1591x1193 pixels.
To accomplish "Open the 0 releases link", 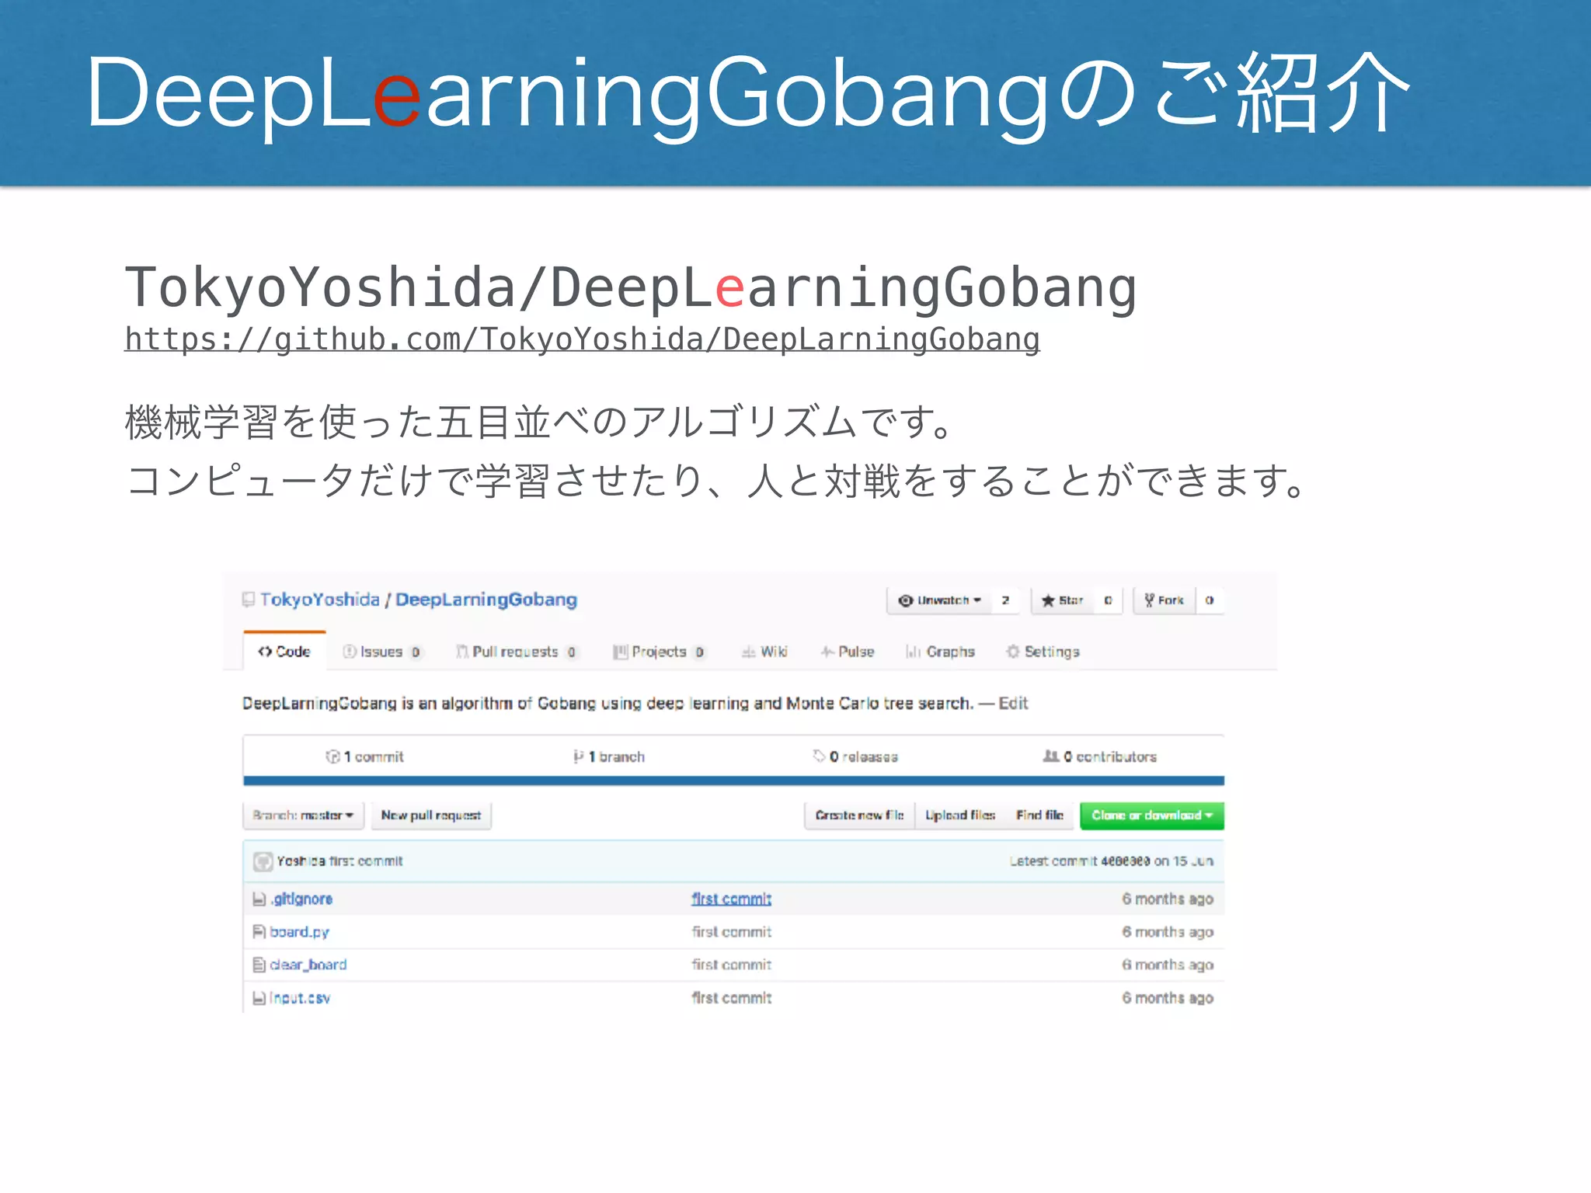I will 855,756.
